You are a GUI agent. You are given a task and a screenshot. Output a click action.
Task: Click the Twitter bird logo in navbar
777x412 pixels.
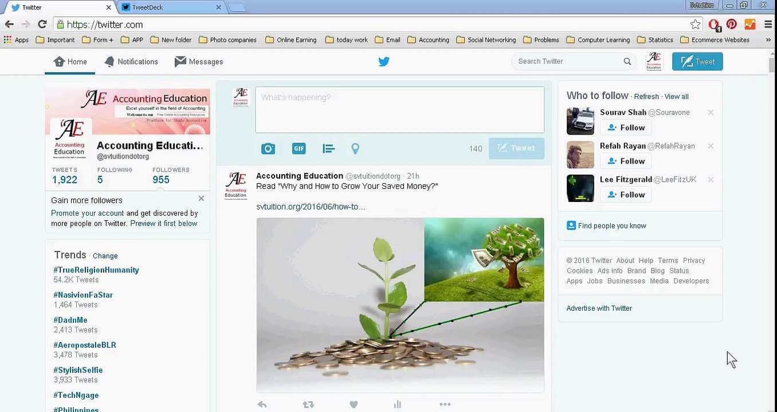pos(384,62)
